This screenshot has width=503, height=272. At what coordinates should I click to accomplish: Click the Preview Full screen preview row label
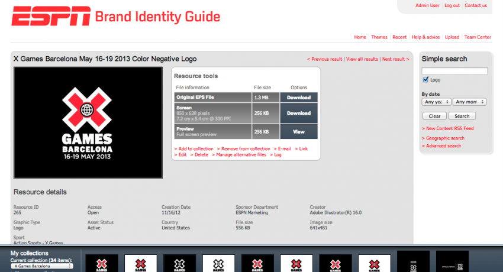[212, 132]
